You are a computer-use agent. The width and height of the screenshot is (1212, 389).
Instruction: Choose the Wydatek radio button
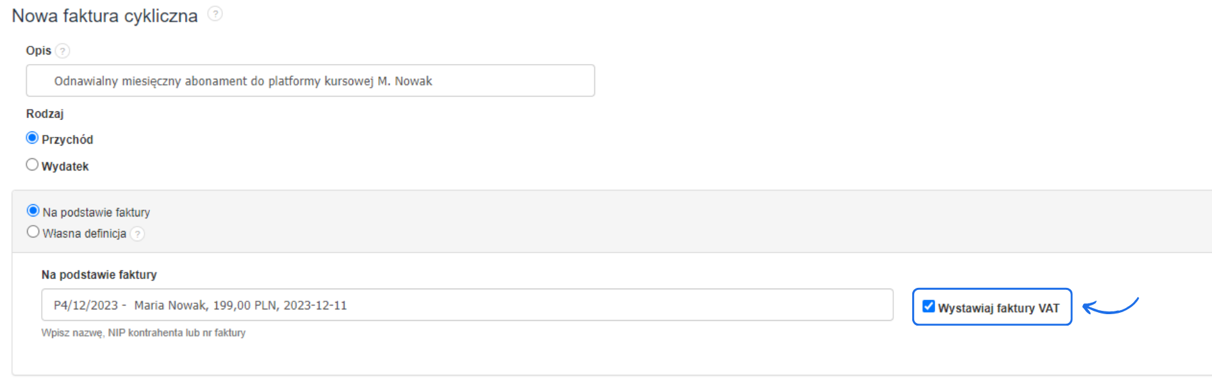coord(32,164)
